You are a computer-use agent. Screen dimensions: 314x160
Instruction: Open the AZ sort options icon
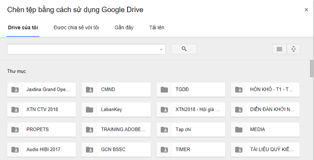[293, 49]
